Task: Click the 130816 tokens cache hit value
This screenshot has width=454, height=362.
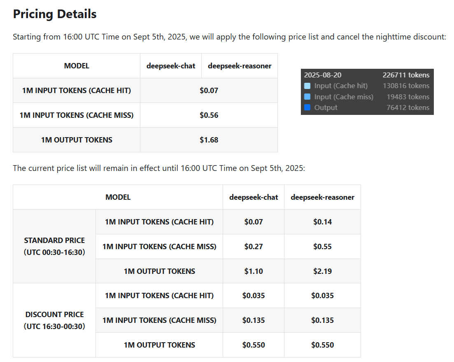Action: click(x=406, y=86)
